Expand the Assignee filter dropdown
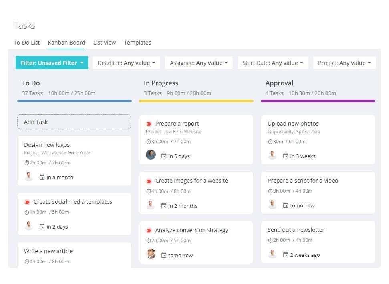Image resolution: width=389 pixels, height=284 pixels. pyautogui.click(x=199, y=63)
